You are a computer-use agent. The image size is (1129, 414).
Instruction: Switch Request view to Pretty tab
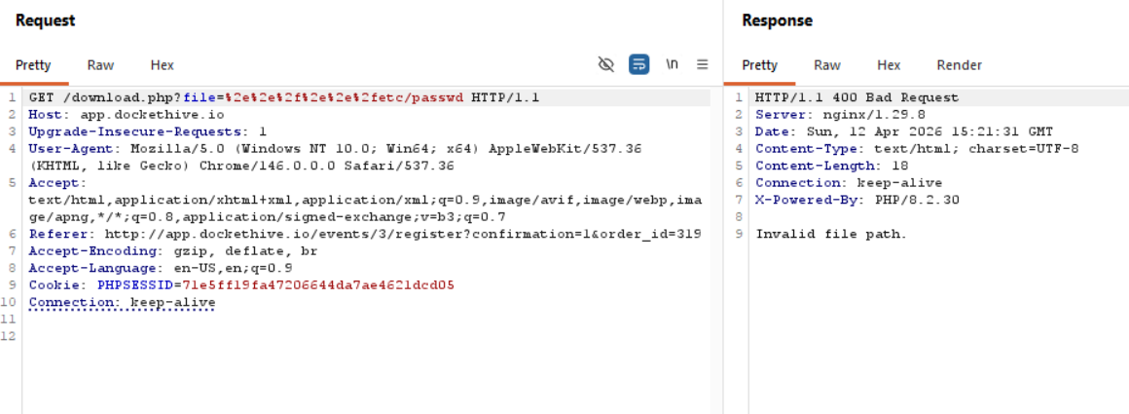[33, 65]
